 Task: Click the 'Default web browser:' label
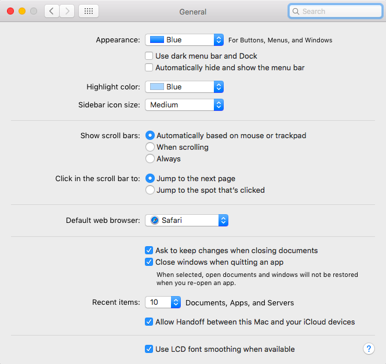[103, 220]
